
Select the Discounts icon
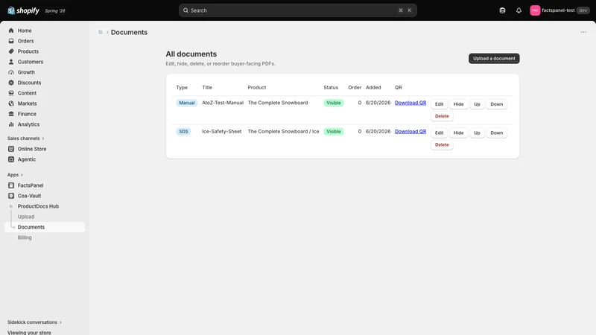[x=11, y=83]
